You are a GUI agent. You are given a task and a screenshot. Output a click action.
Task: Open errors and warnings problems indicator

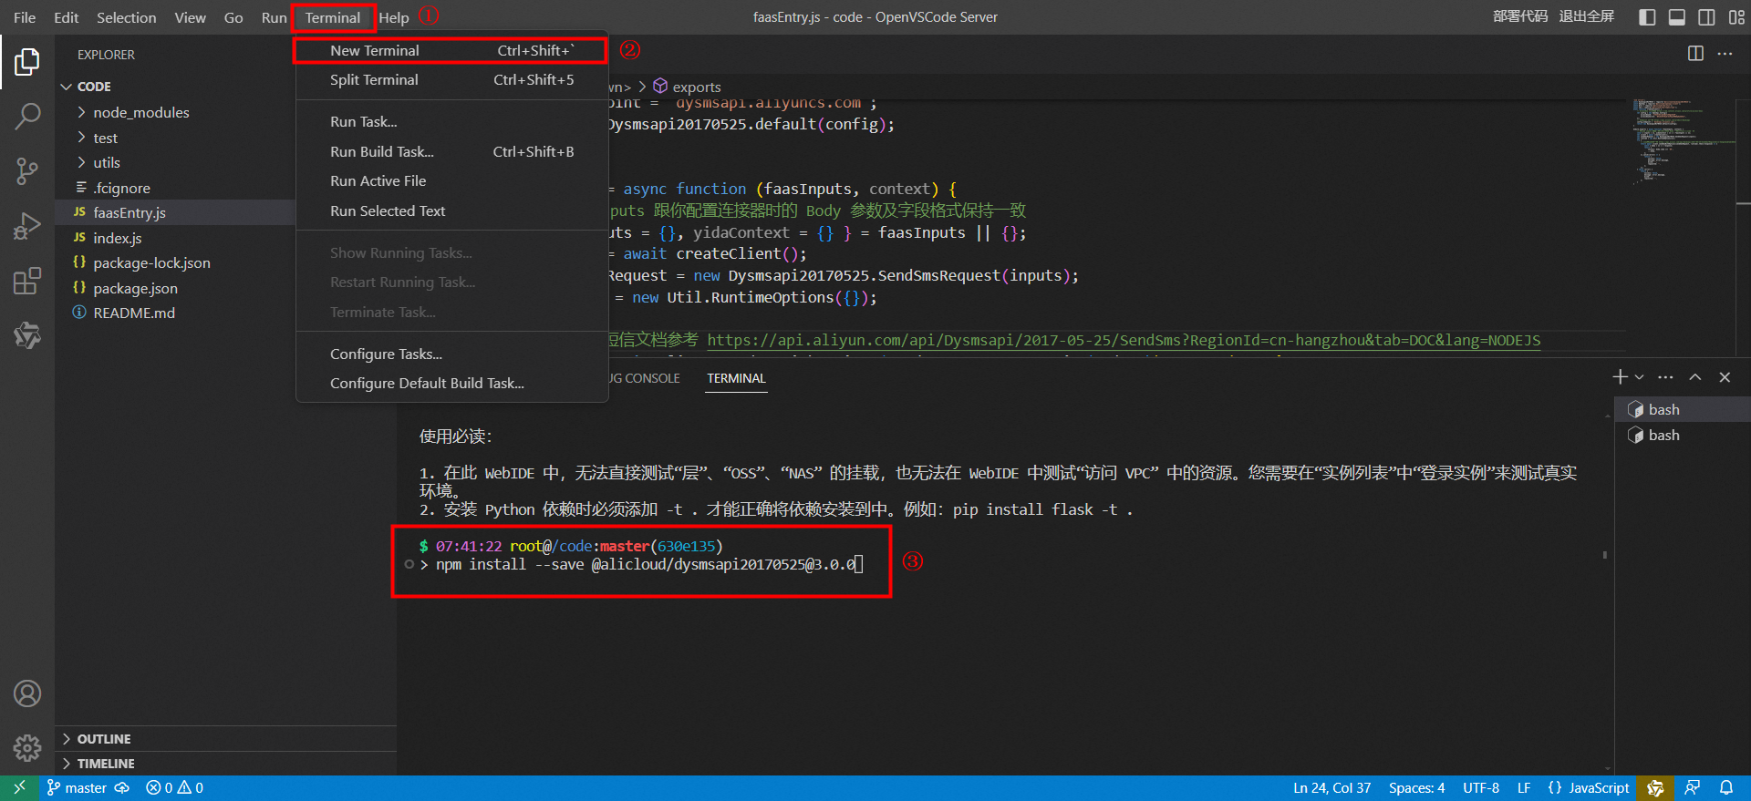[175, 788]
